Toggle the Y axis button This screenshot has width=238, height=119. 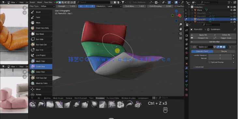point(87,6)
